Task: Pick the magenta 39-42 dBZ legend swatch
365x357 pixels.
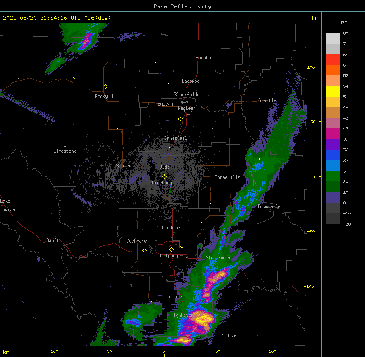Action: (x=333, y=134)
